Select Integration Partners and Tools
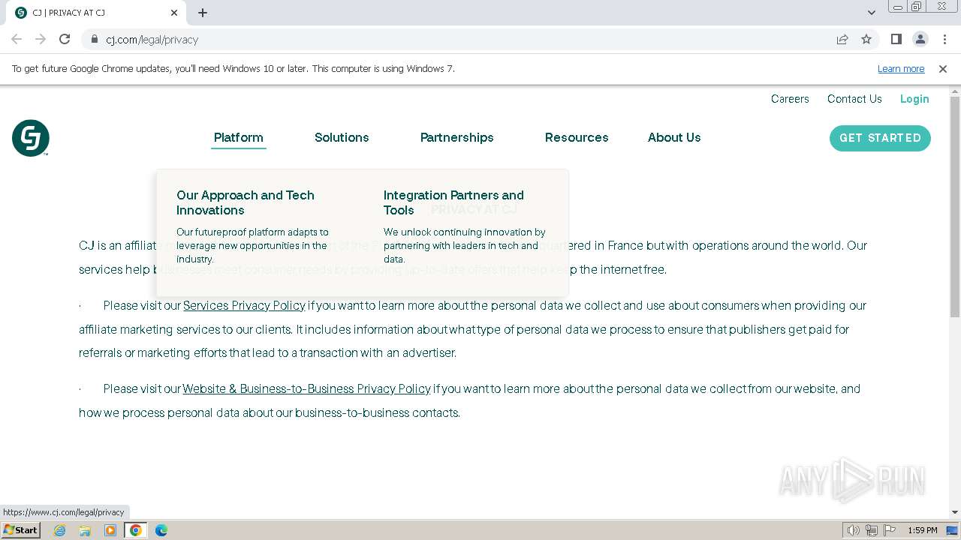The image size is (961, 540). click(453, 202)
